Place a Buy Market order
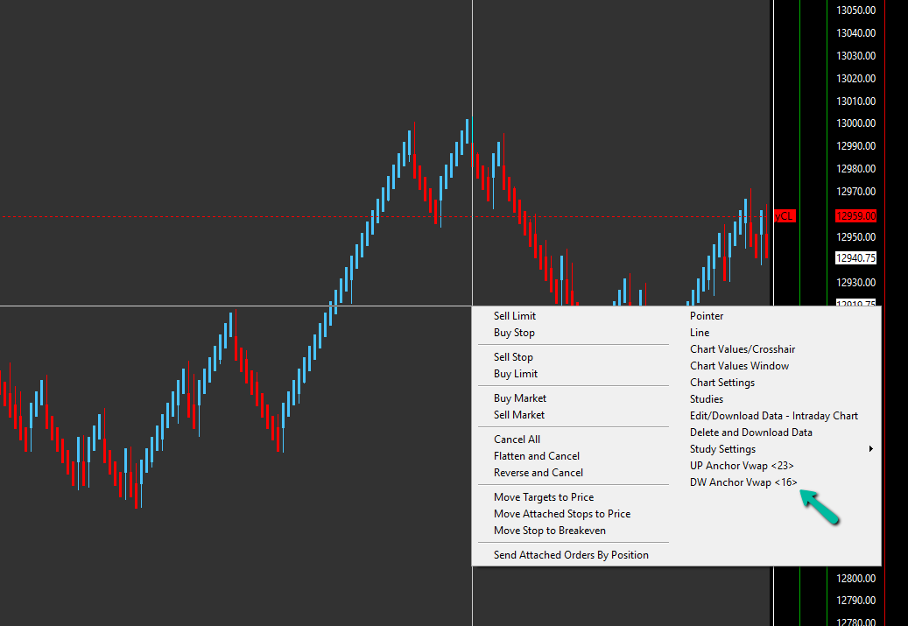The image size is (908, 626). pos(519,397)
